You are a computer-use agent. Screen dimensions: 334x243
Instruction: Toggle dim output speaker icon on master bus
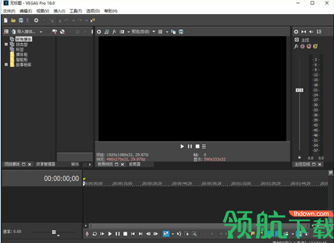[311, 32]
